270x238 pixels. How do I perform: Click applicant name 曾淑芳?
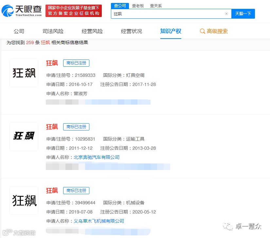(81, 93)
